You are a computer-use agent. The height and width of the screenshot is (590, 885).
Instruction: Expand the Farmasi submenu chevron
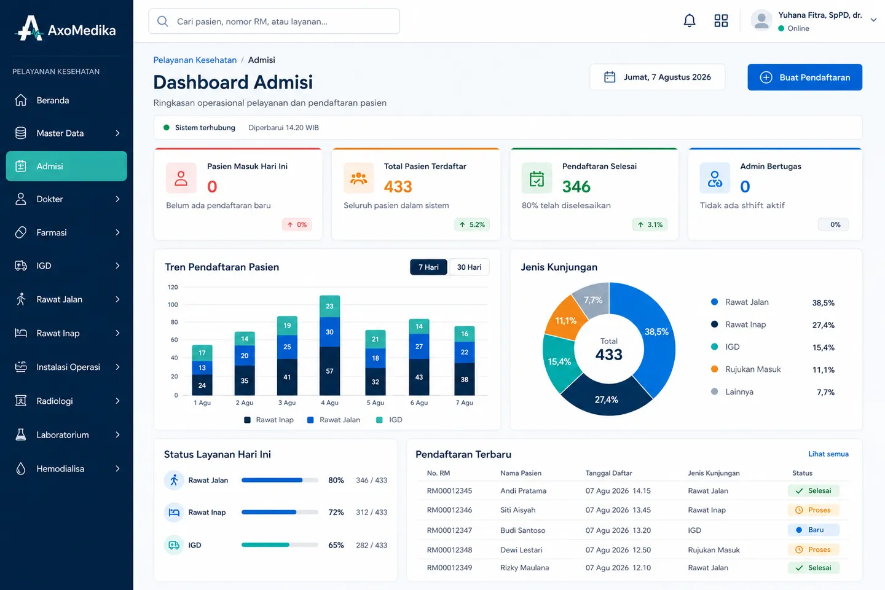pyautogui.click(x=117, y=232)
